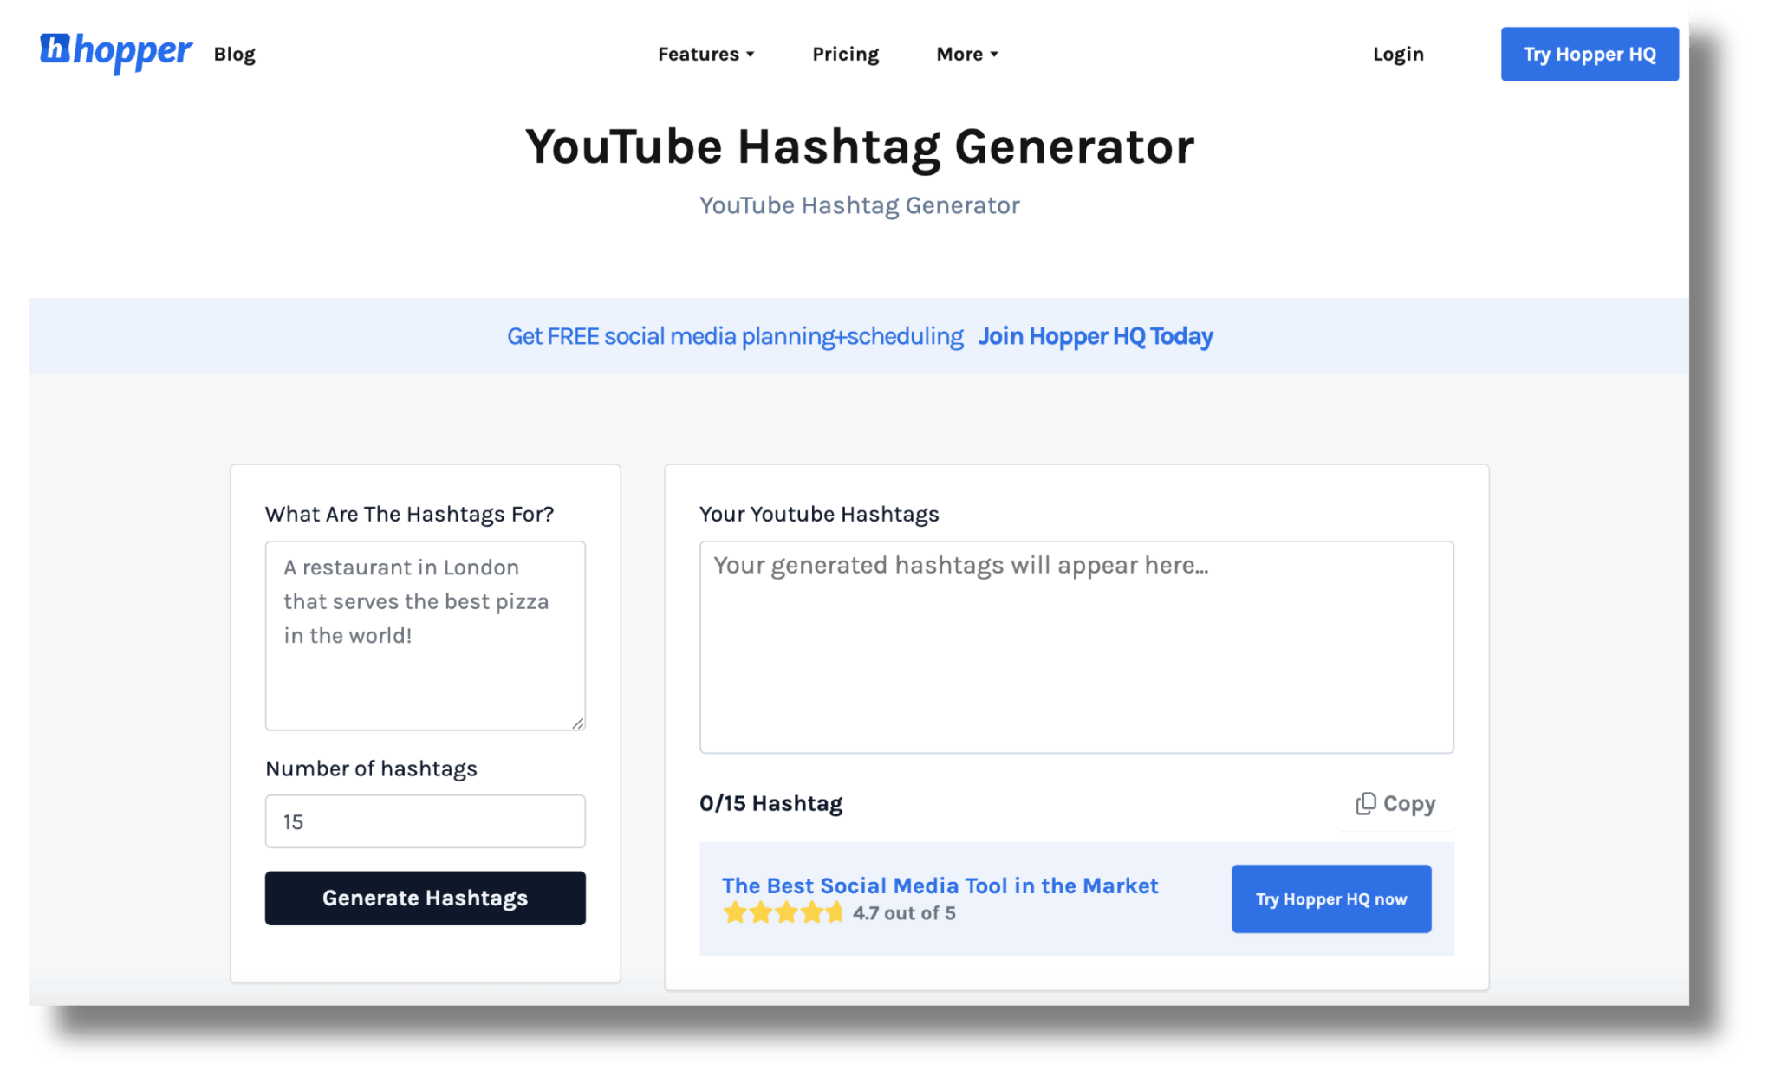Click the Generate Hashtags button
1775x1070 pixels.
coord(425,898)
